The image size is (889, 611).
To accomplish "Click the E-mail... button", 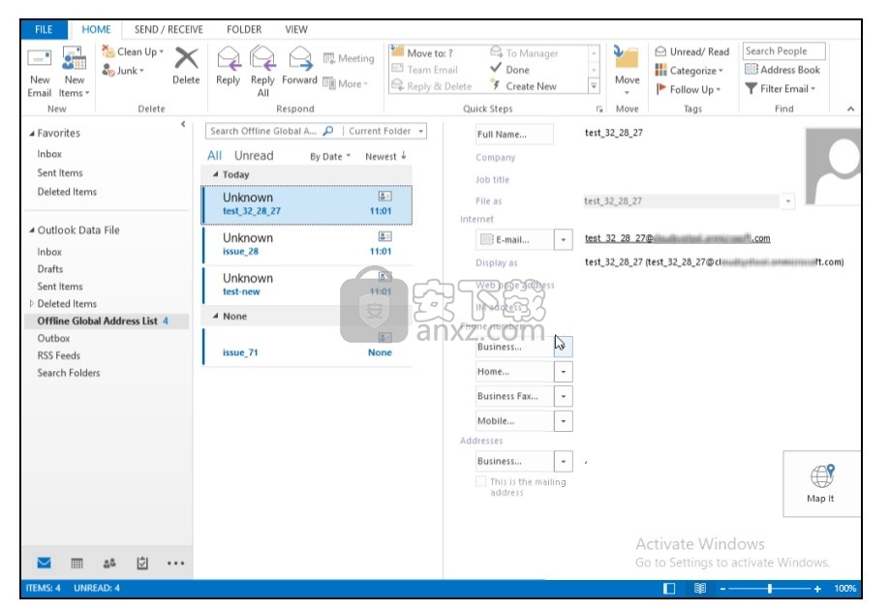I will pyautogui.click(x=515, y=240).
